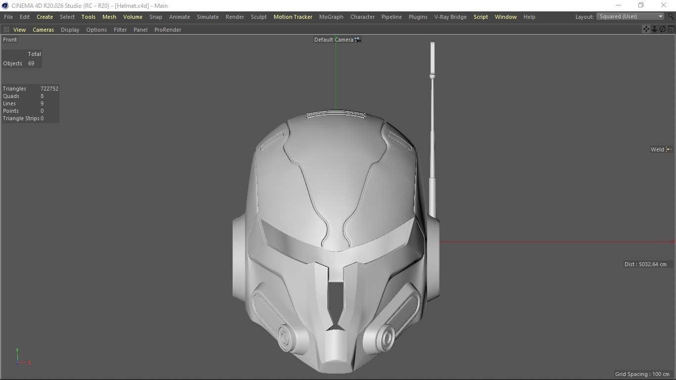Click the ProRender viewport menu

pos(168,30)
